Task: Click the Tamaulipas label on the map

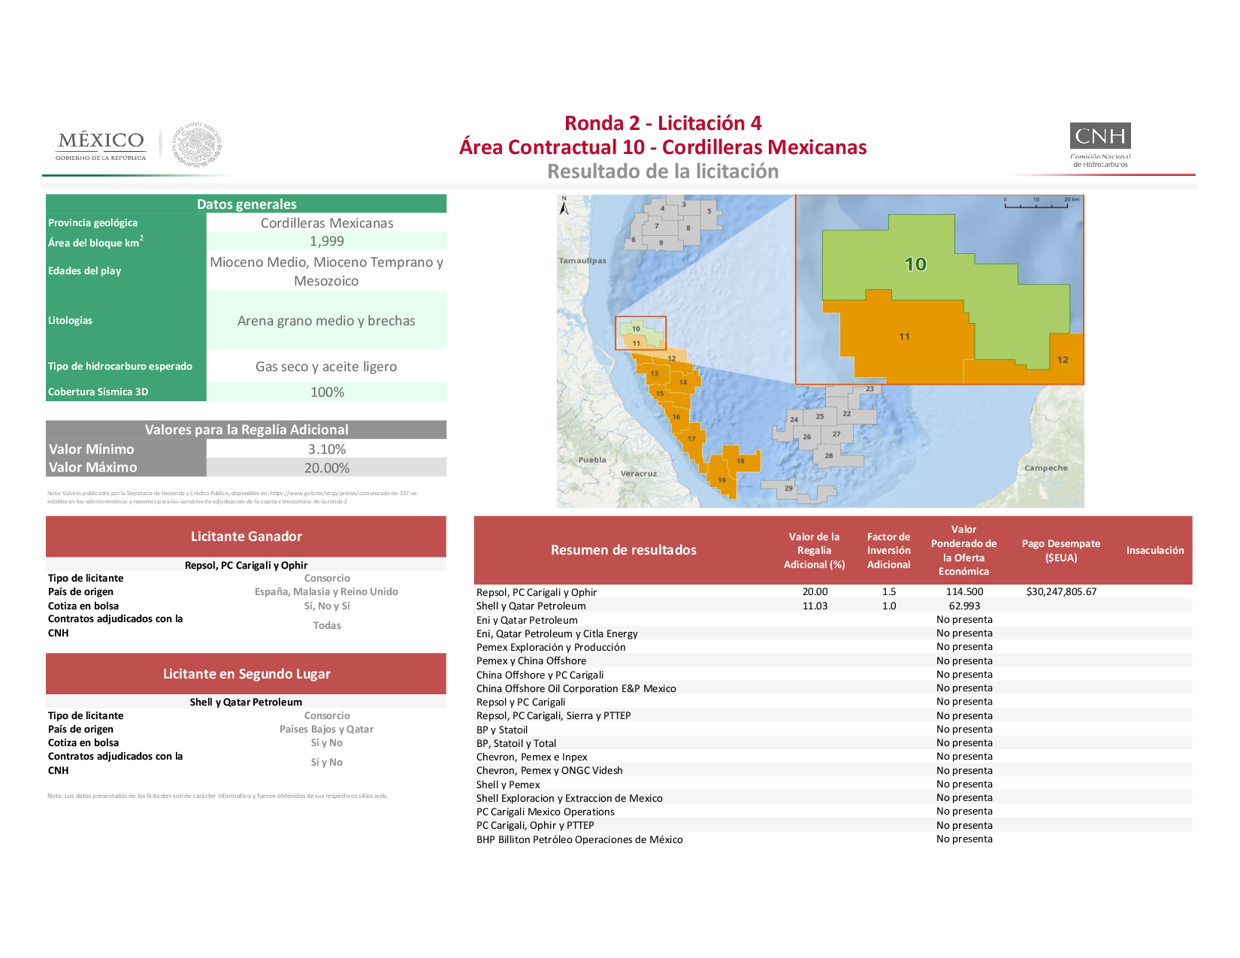Action: coord(582,261)
